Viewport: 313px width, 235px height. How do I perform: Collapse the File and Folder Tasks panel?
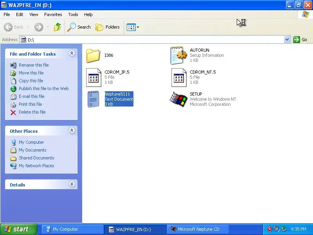(x=72, y=53)
